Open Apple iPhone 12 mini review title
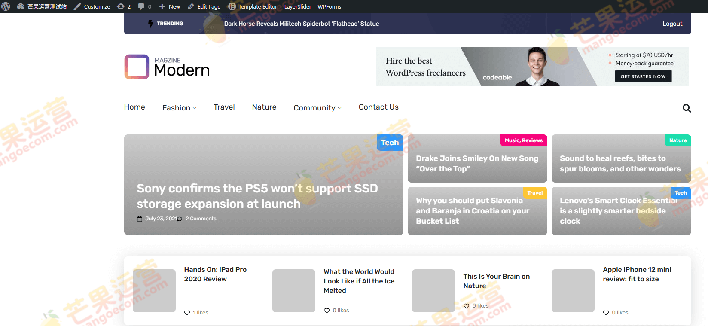The height and width of the screenshot is (326, 708). (x=637, y=274)
